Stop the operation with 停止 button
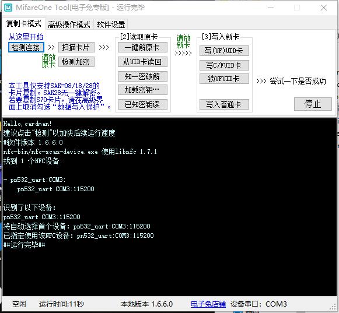339x313 pixels. coord(313,104)
